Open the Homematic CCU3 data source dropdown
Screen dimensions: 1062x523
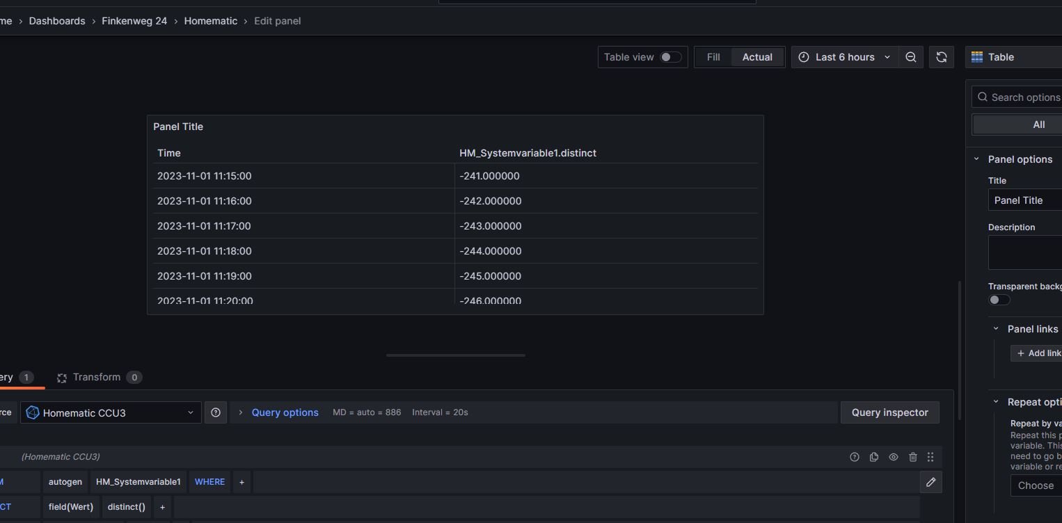[x=111, y=412]
